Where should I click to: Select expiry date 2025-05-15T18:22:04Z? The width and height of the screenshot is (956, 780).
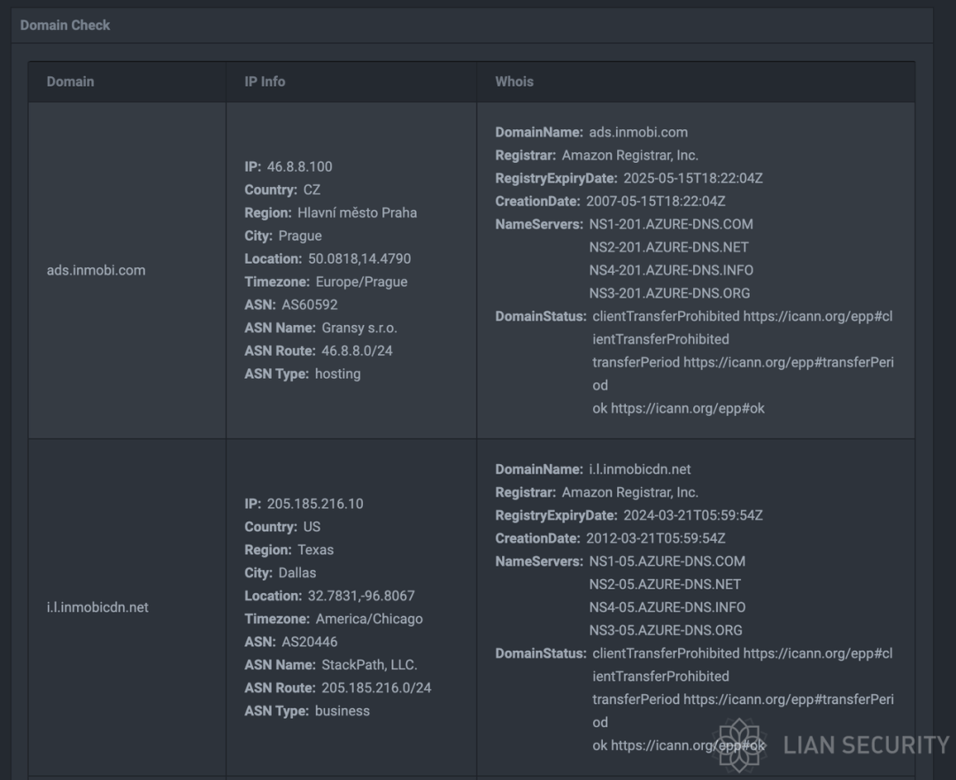tap(692, 178)
